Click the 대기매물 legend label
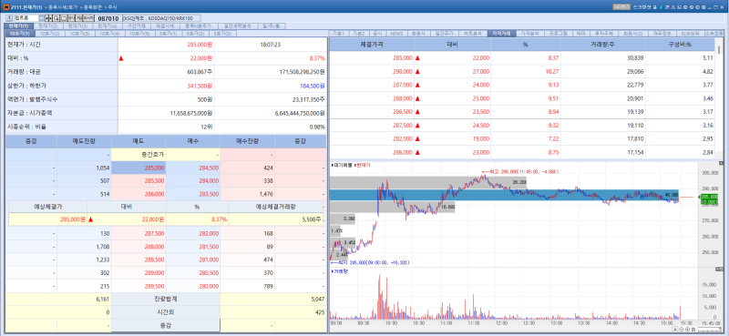Viewport: 729px width, 336px height. point(342,165)
